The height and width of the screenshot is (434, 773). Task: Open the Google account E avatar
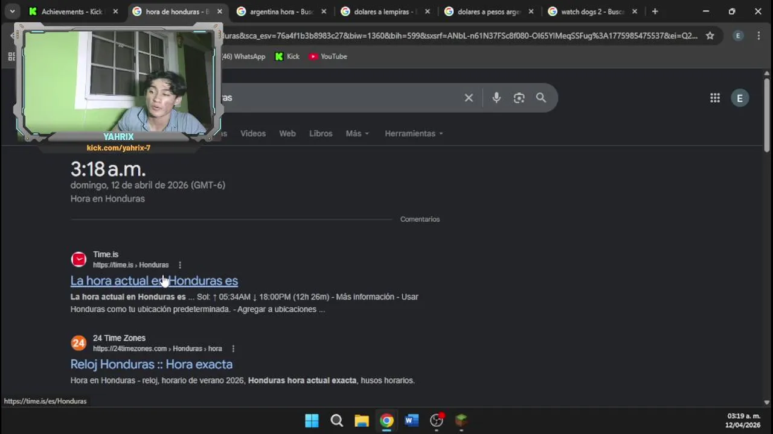tap(740, 98)
